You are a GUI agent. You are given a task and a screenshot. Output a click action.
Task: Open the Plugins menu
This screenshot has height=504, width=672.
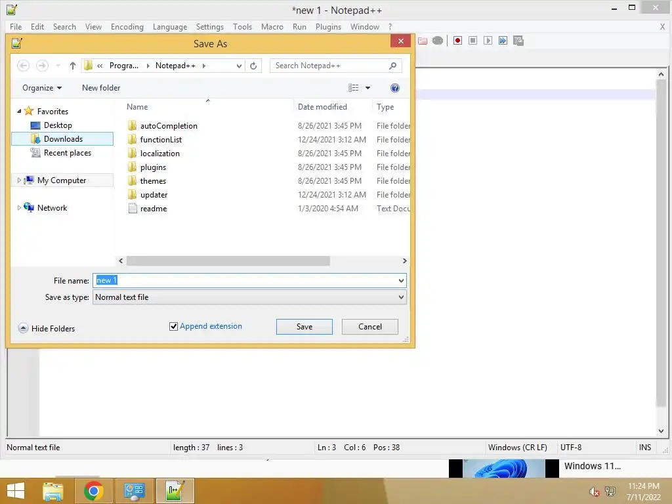pos(328,26)
